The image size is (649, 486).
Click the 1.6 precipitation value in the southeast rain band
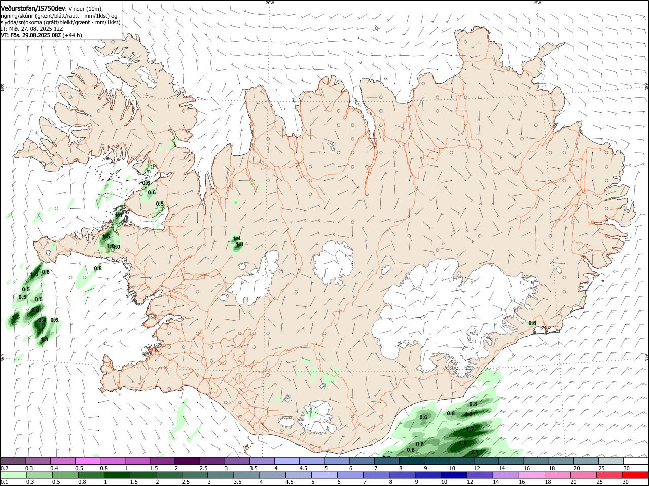[x=463, y=443]
